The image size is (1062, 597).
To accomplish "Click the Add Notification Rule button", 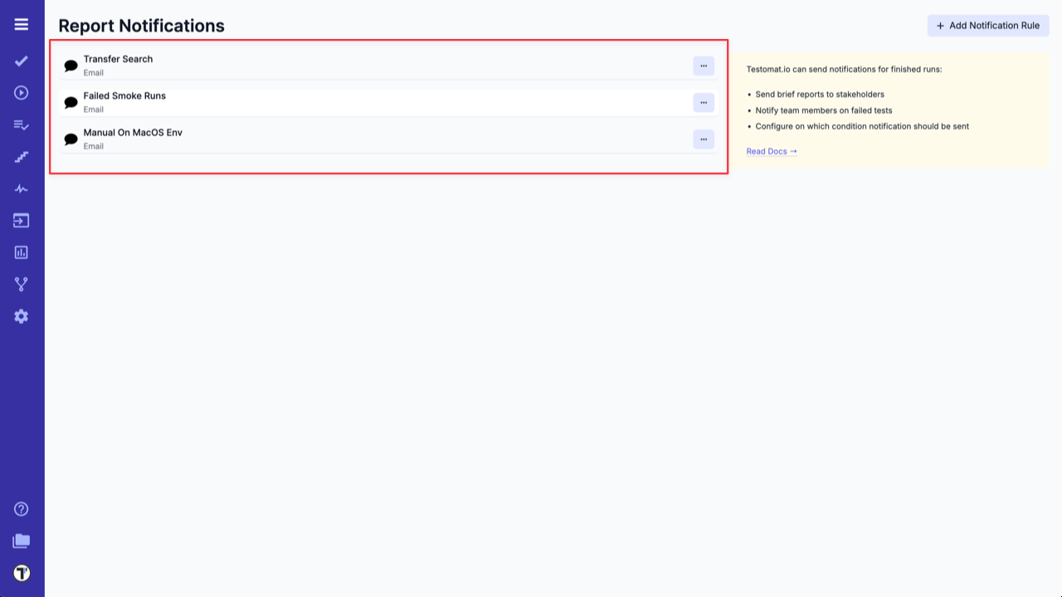I will pyautogui.click(x=987, y=25).
